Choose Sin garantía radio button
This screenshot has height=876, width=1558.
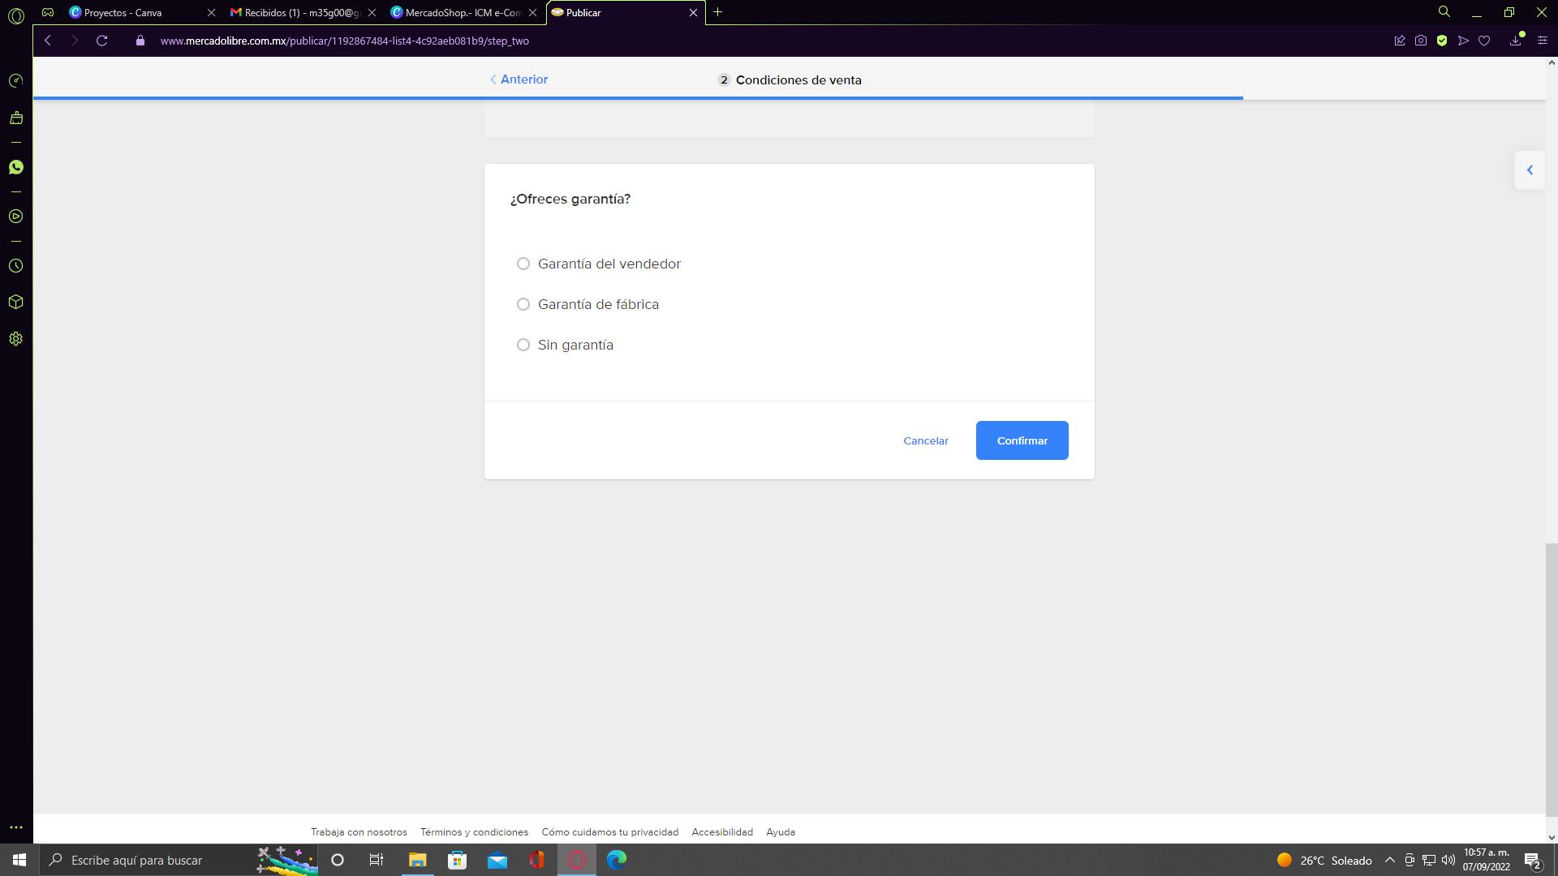click(x=523, y=345)
